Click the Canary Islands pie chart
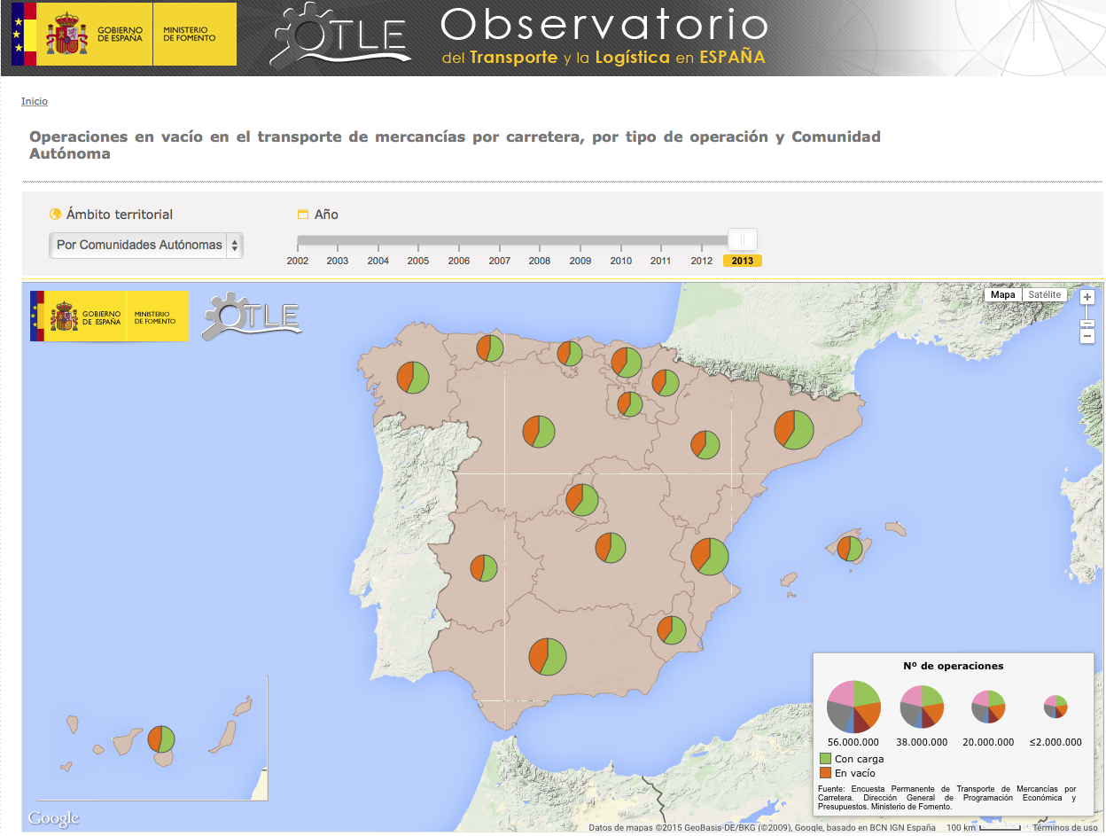 161,738
